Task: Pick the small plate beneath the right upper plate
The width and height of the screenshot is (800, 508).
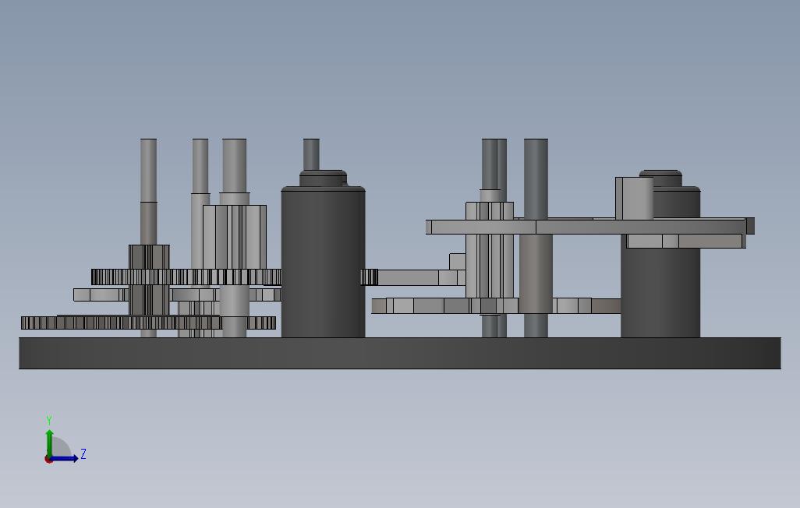Action: tap(685, 242)
